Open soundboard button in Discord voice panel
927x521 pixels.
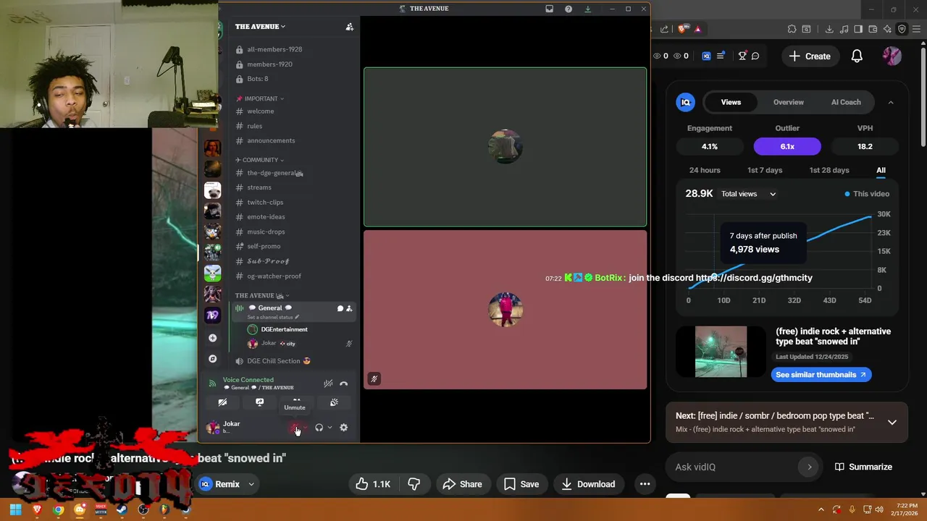coord(334,402)
